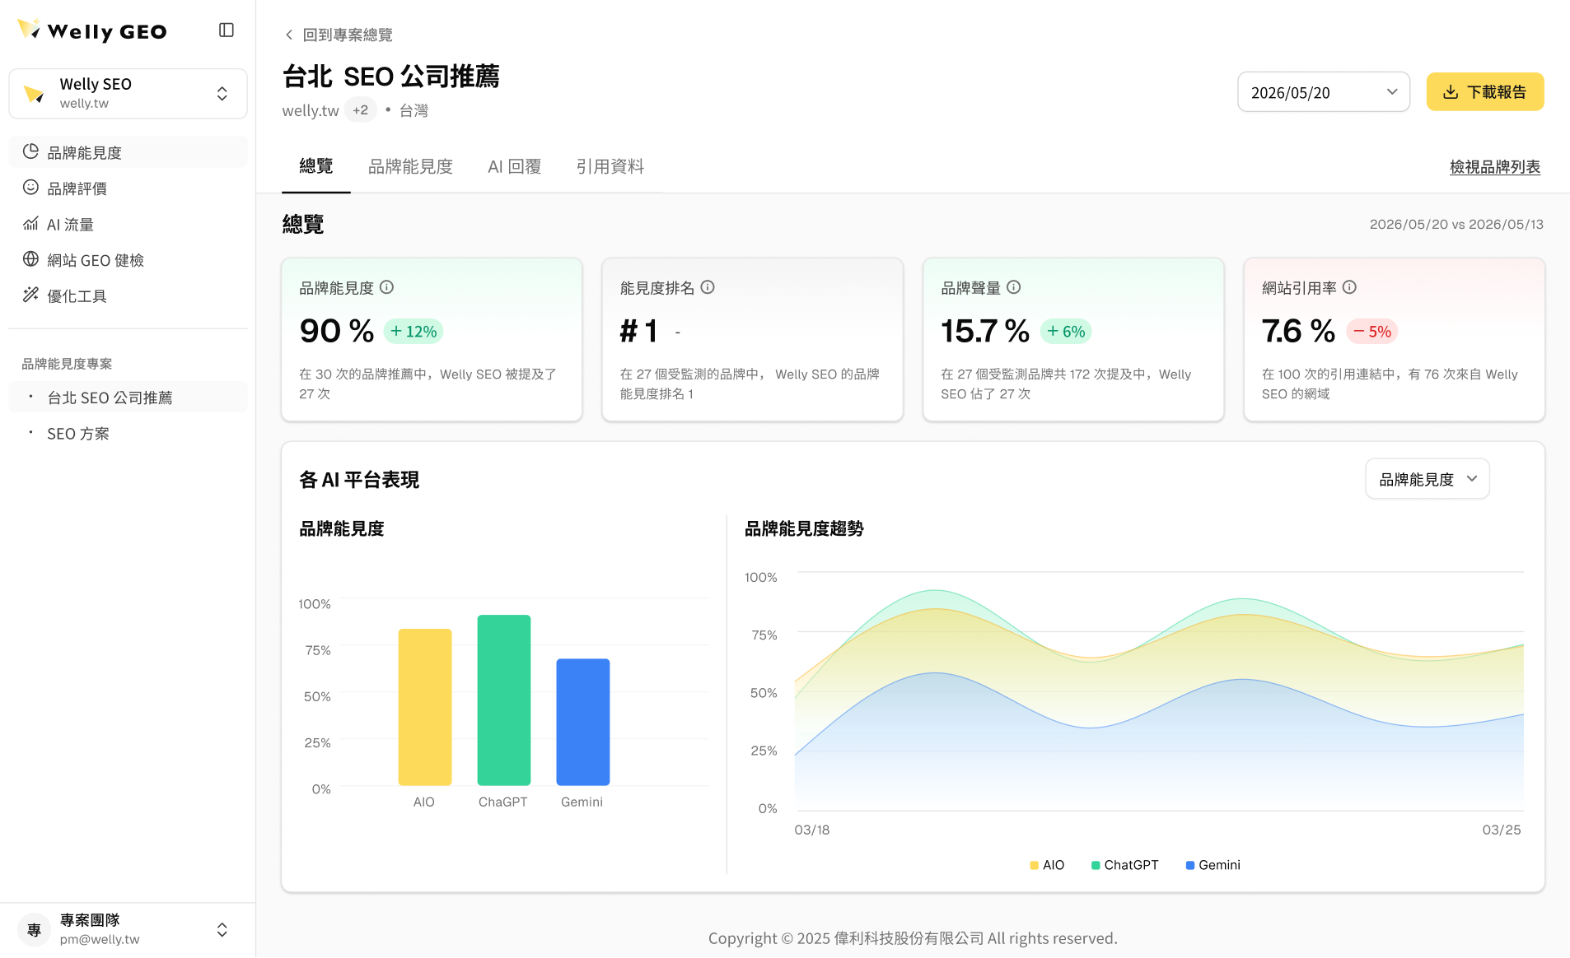Click the 90 % visibility value

point(337,331)
